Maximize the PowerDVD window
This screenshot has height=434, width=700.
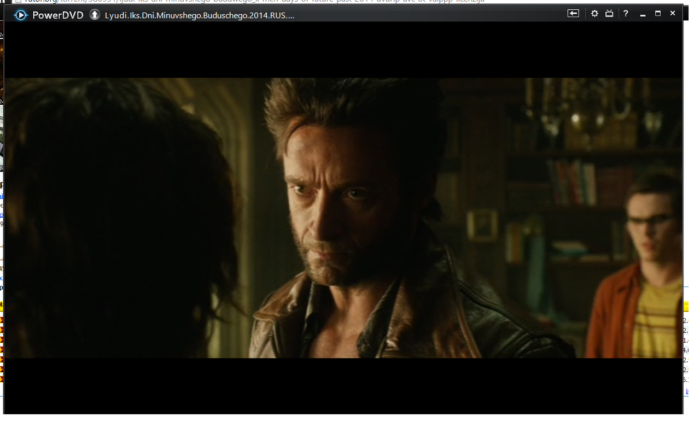(x=658, y=14)
